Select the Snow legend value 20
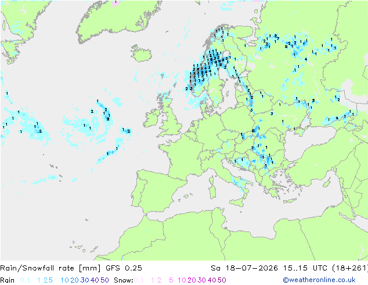This screenshot has width=368, height=285. pyautogui.click(x=192, y=280)
